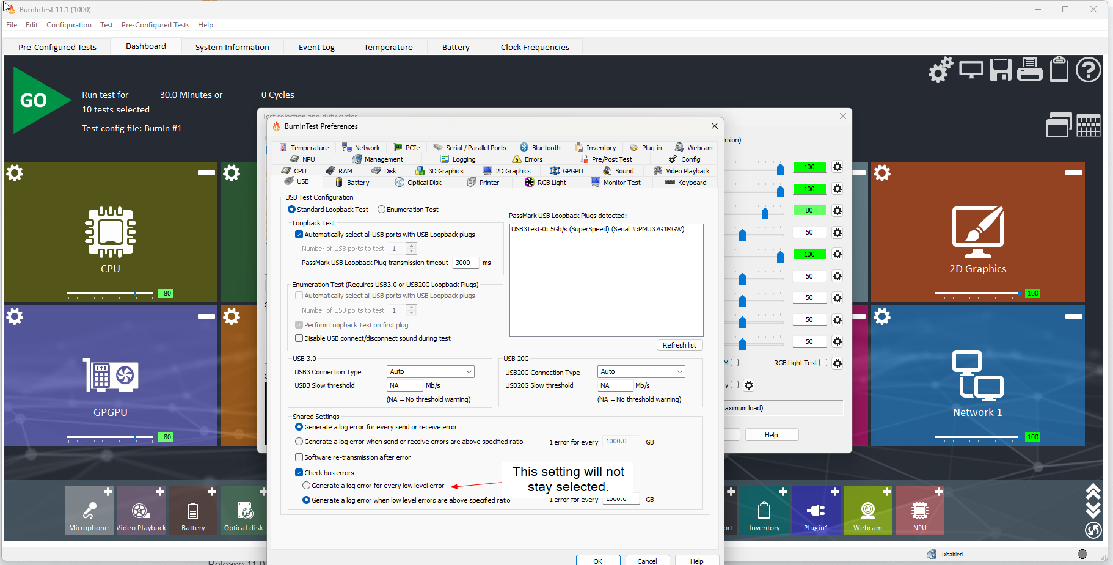This screenshot has height=565, width=1113.
Task: Select Generate a log error for every low level error
Action: point(307,486)
